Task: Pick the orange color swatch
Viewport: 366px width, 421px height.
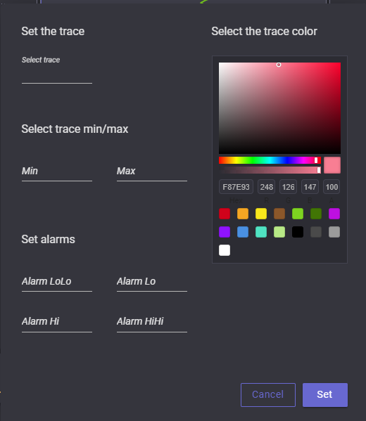Action: tap(243, 214)
